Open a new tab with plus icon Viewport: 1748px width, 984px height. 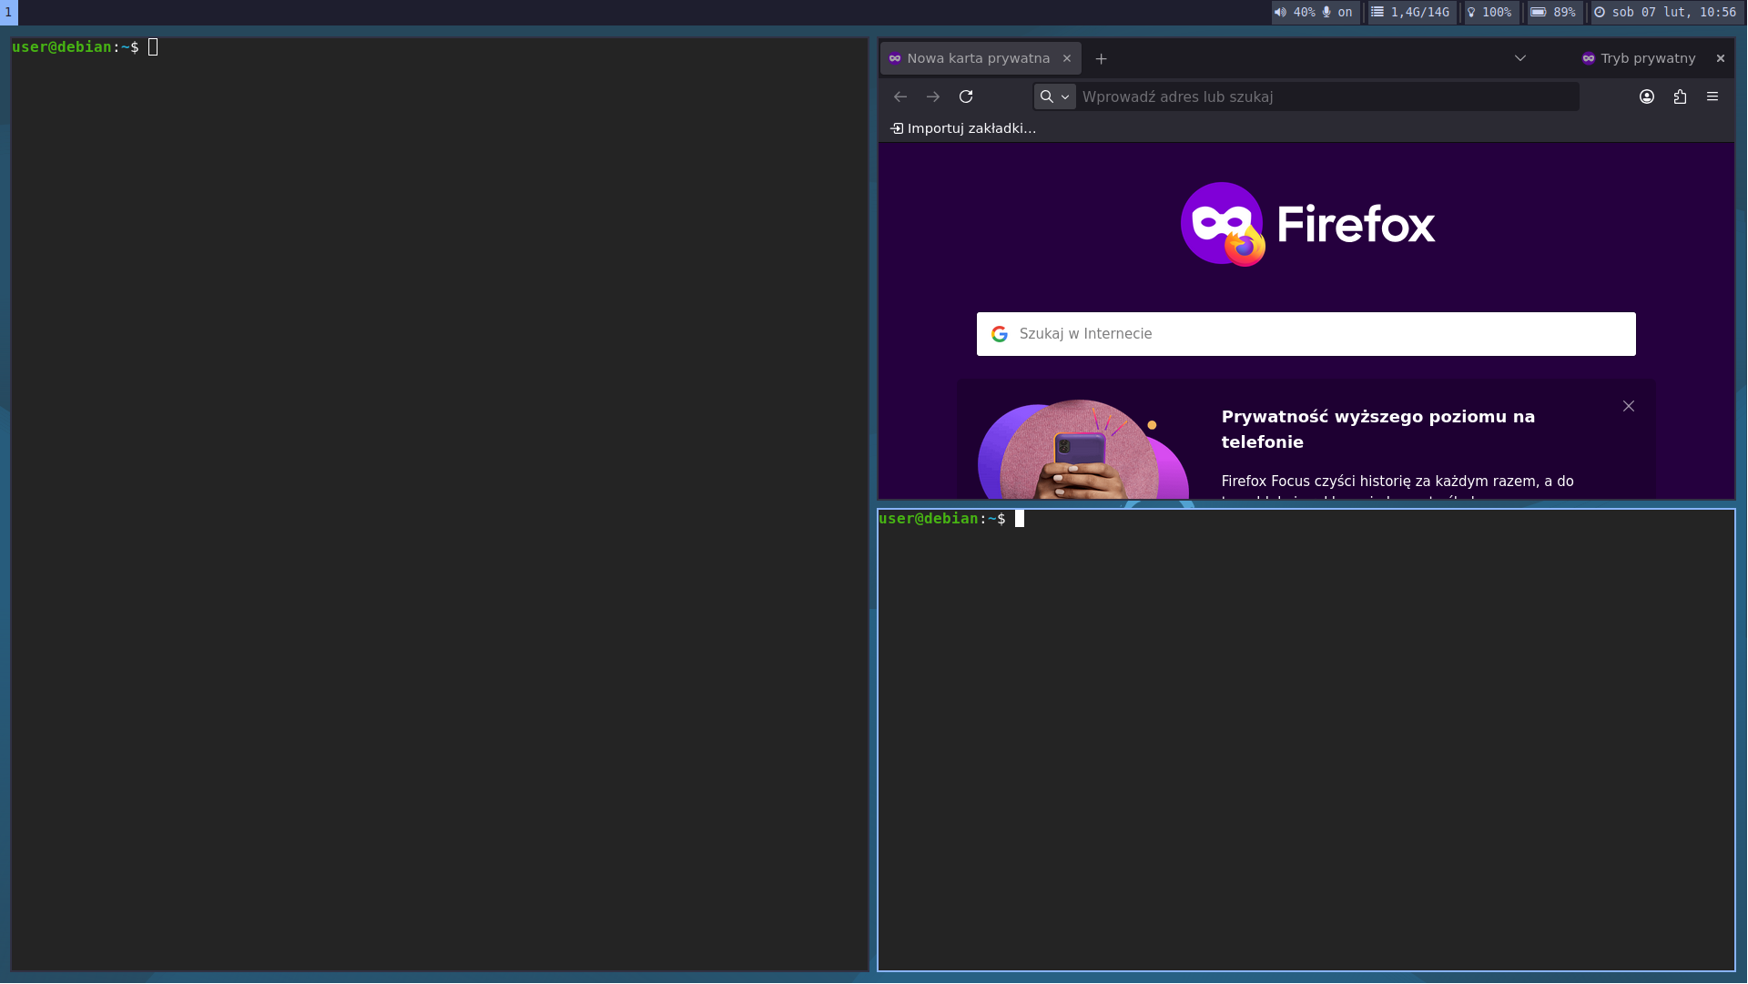point(1101,58)
